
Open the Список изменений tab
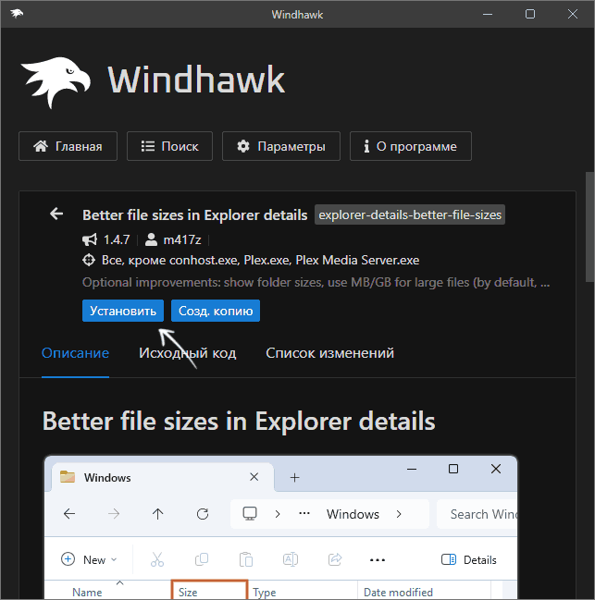click(x=329, y=353)
